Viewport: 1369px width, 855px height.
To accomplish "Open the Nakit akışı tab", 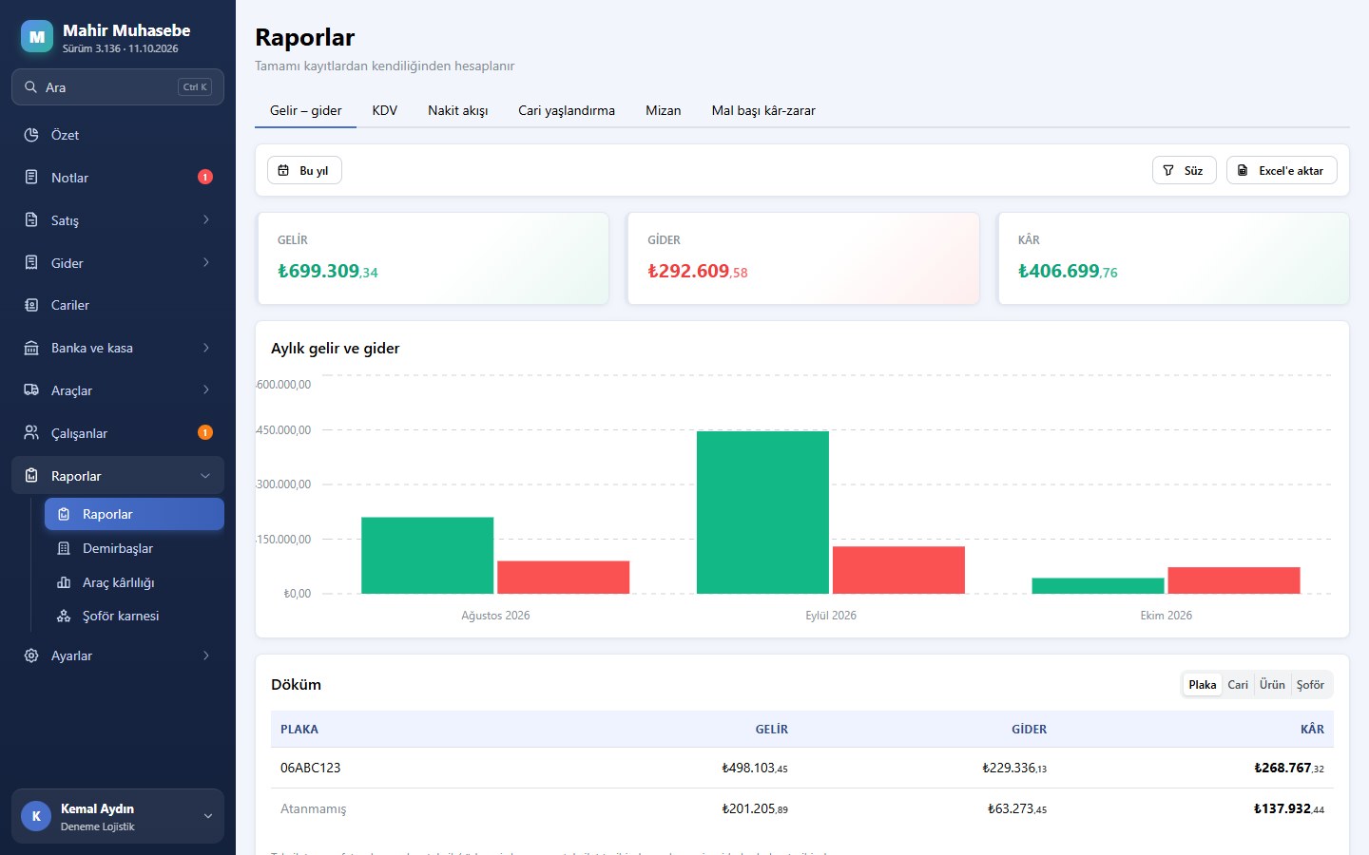I will pos(458,110).
